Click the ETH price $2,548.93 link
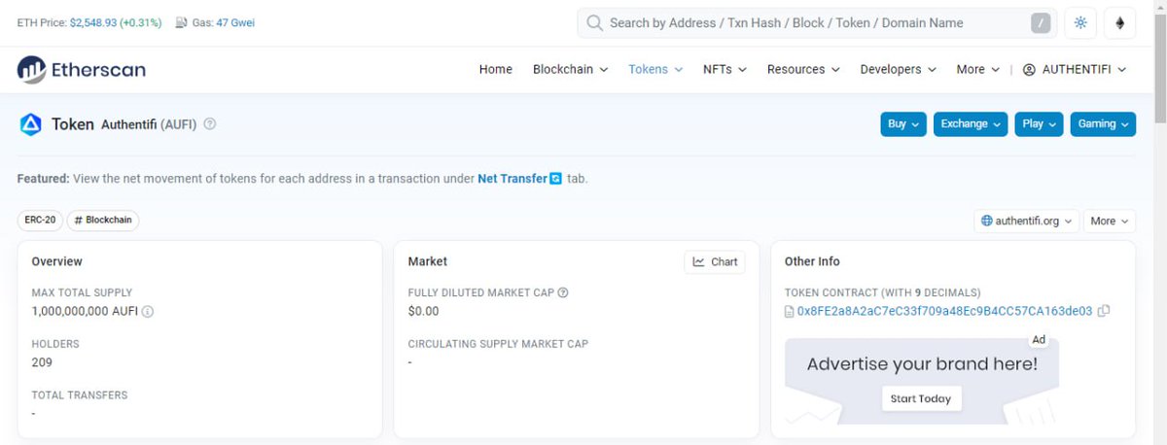This screenshot has height=445, width=1167. (x=92, y=22)
